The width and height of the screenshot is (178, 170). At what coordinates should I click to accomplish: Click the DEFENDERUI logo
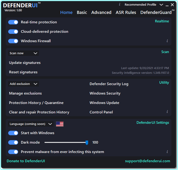22,5
